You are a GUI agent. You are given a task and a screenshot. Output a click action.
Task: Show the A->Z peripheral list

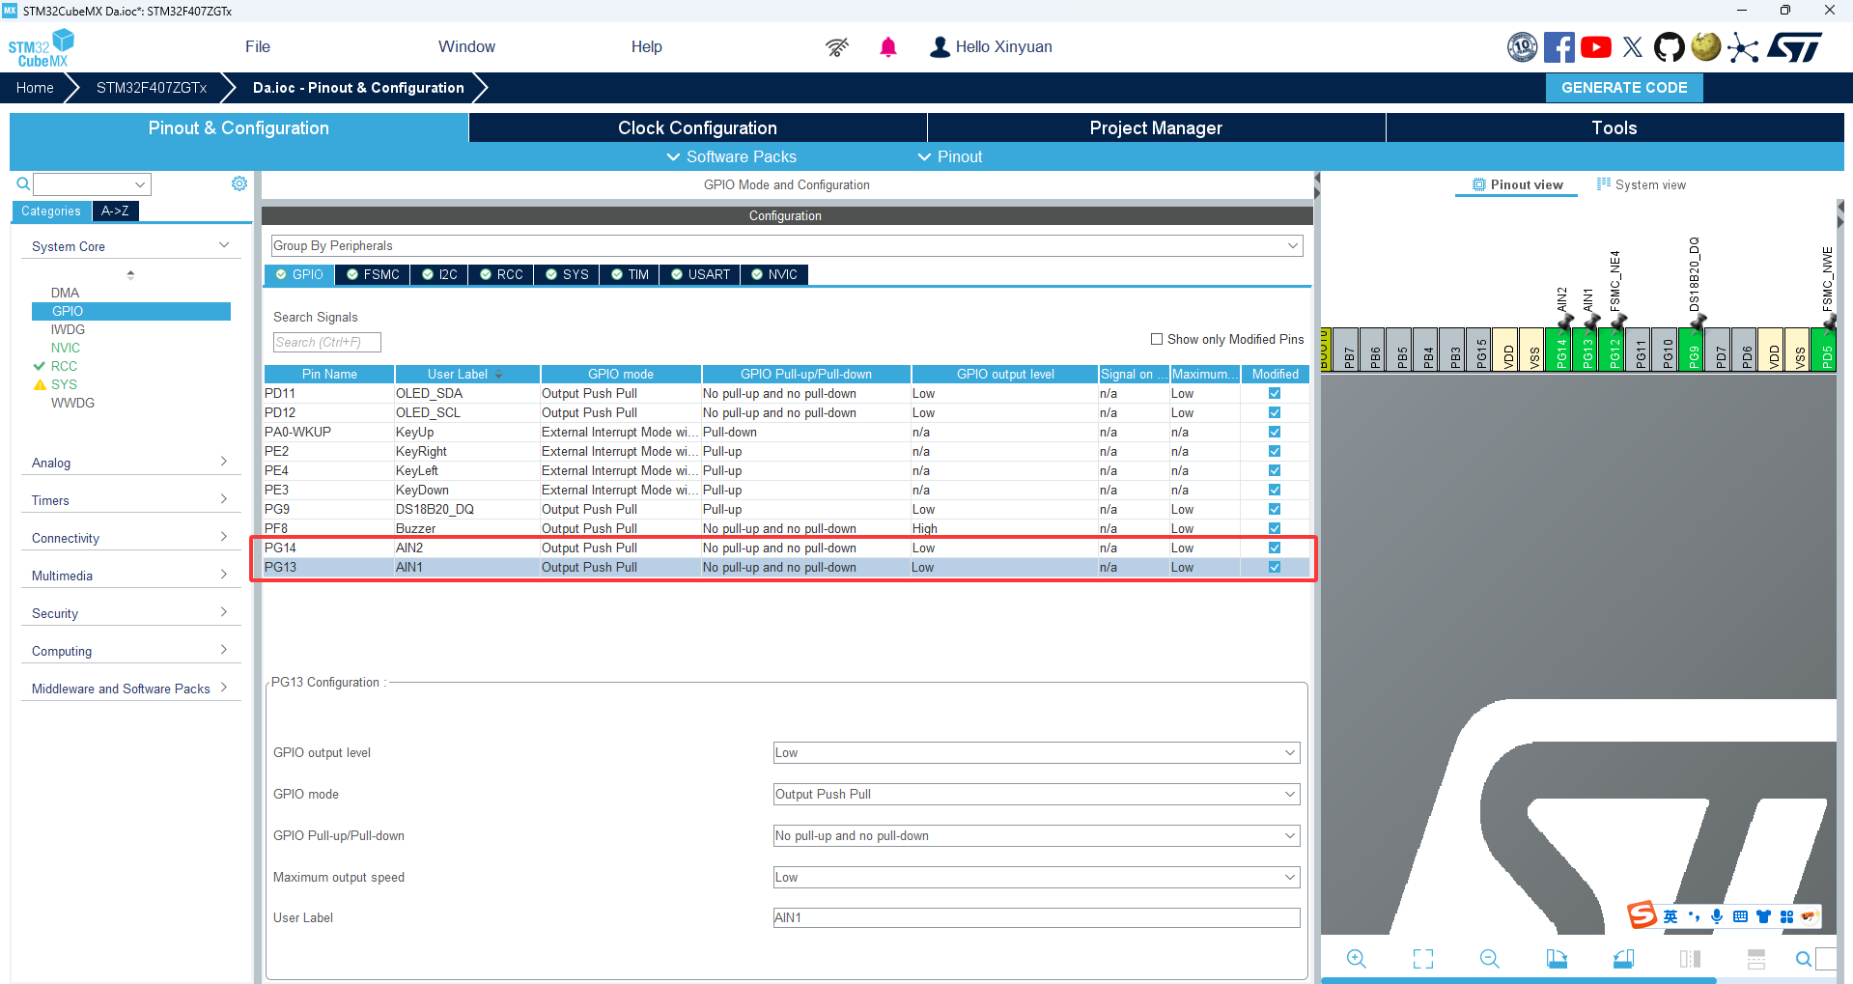(116, 211)
